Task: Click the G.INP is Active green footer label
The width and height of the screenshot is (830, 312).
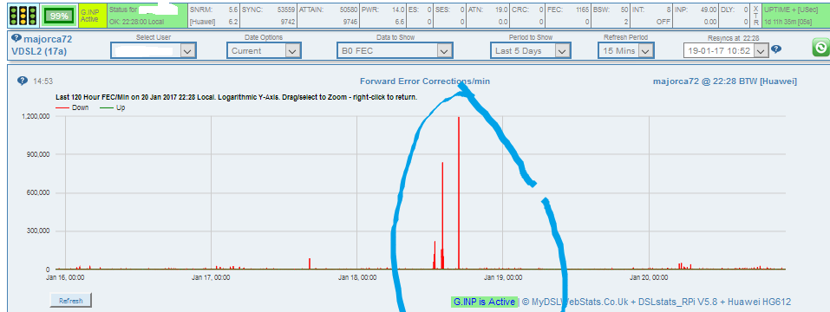Action: click(x=484, y=302)
